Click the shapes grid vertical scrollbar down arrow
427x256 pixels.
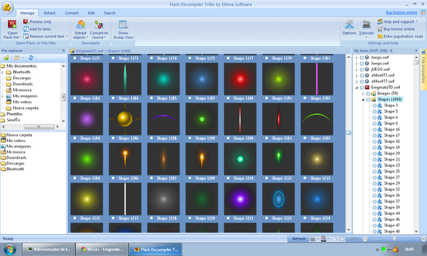coord(348,230)
